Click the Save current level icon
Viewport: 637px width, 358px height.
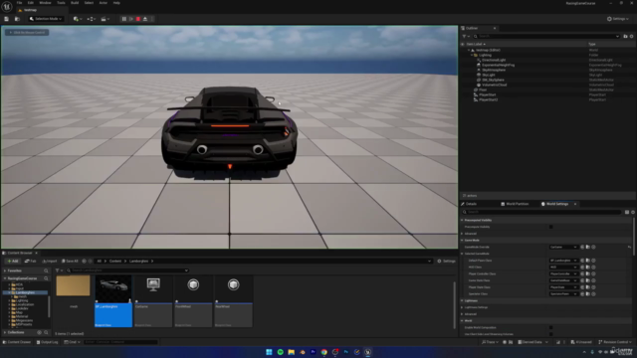click(x=7, y=19)
